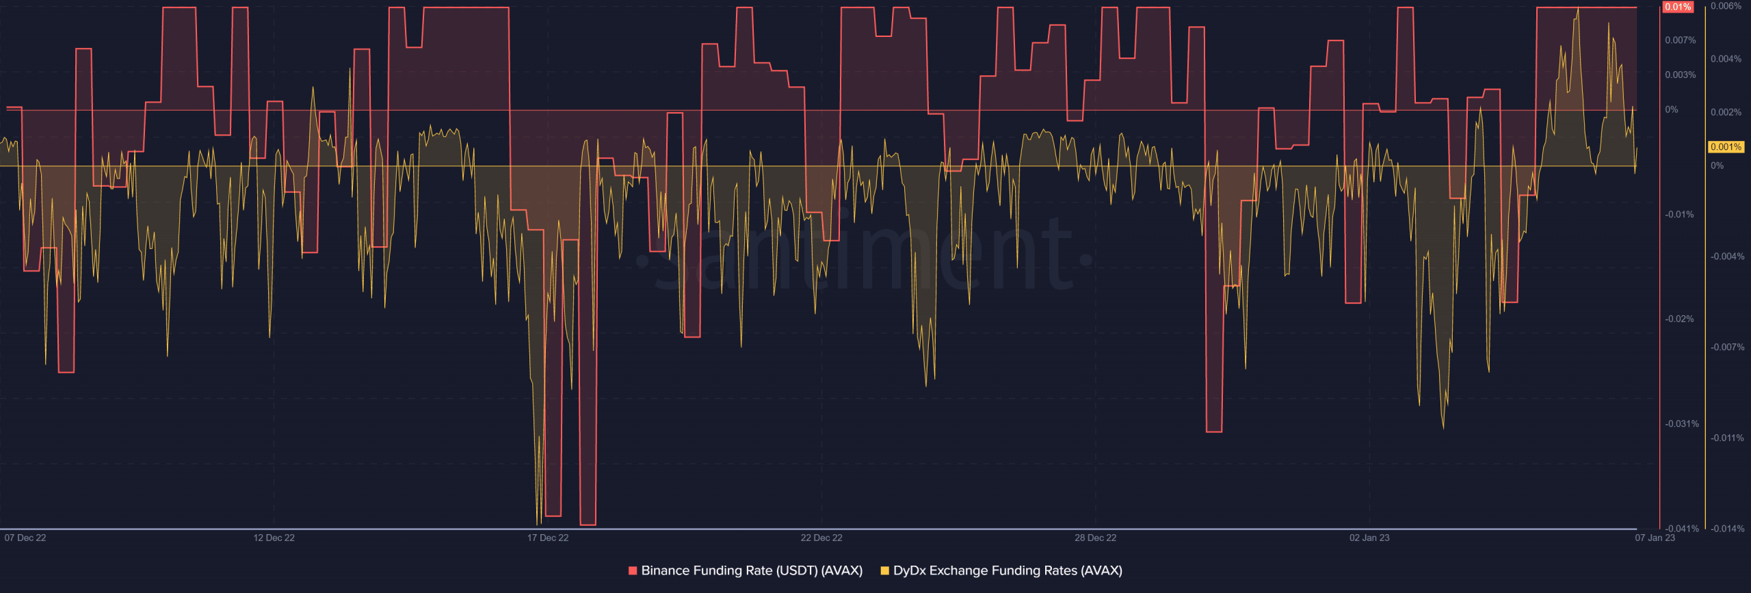The width and height of the screenshot is (1751, 593).
Task: Click the red Binance Funding Rate legend swatch
Action: pos(633,570)
